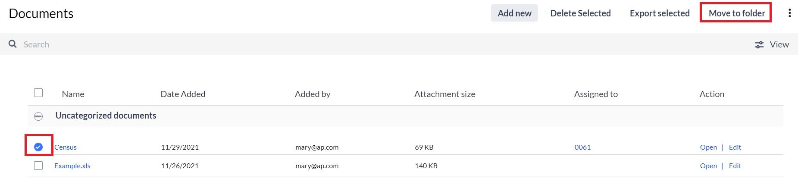Open assigned record 0061 link
798x191 pixels.
click(582, 147)
